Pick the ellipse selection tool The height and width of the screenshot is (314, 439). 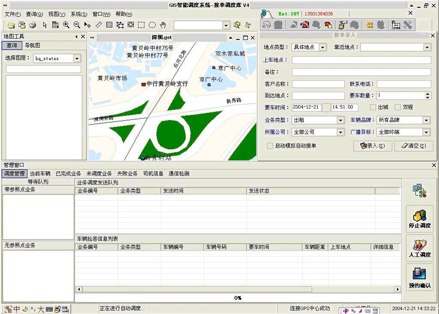152,25
